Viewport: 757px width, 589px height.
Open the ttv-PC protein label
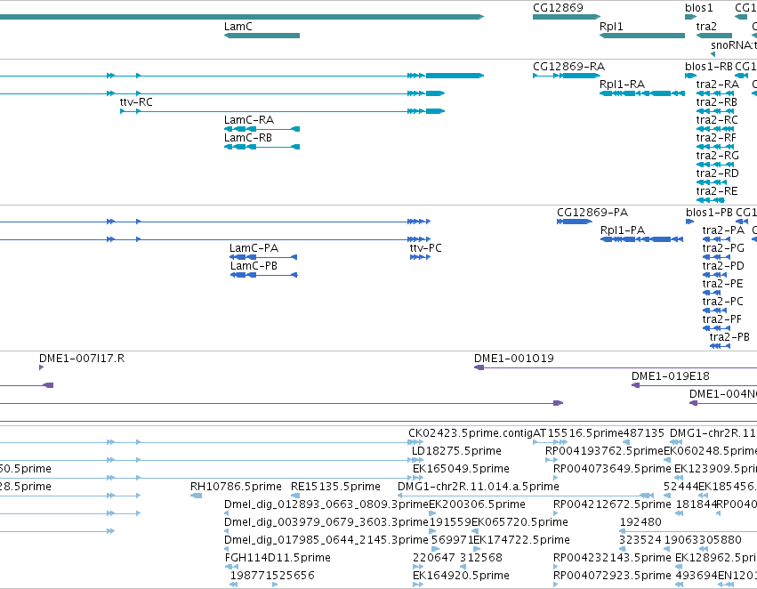(426, 247)
